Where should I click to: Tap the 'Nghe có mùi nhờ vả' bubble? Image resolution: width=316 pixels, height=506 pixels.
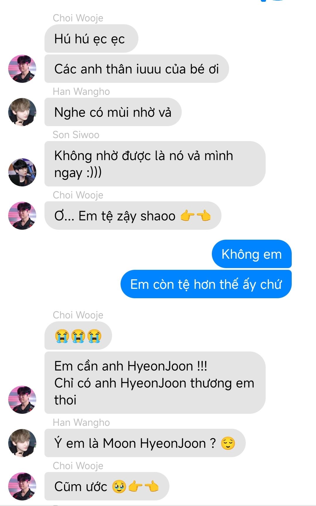[113, 112]
